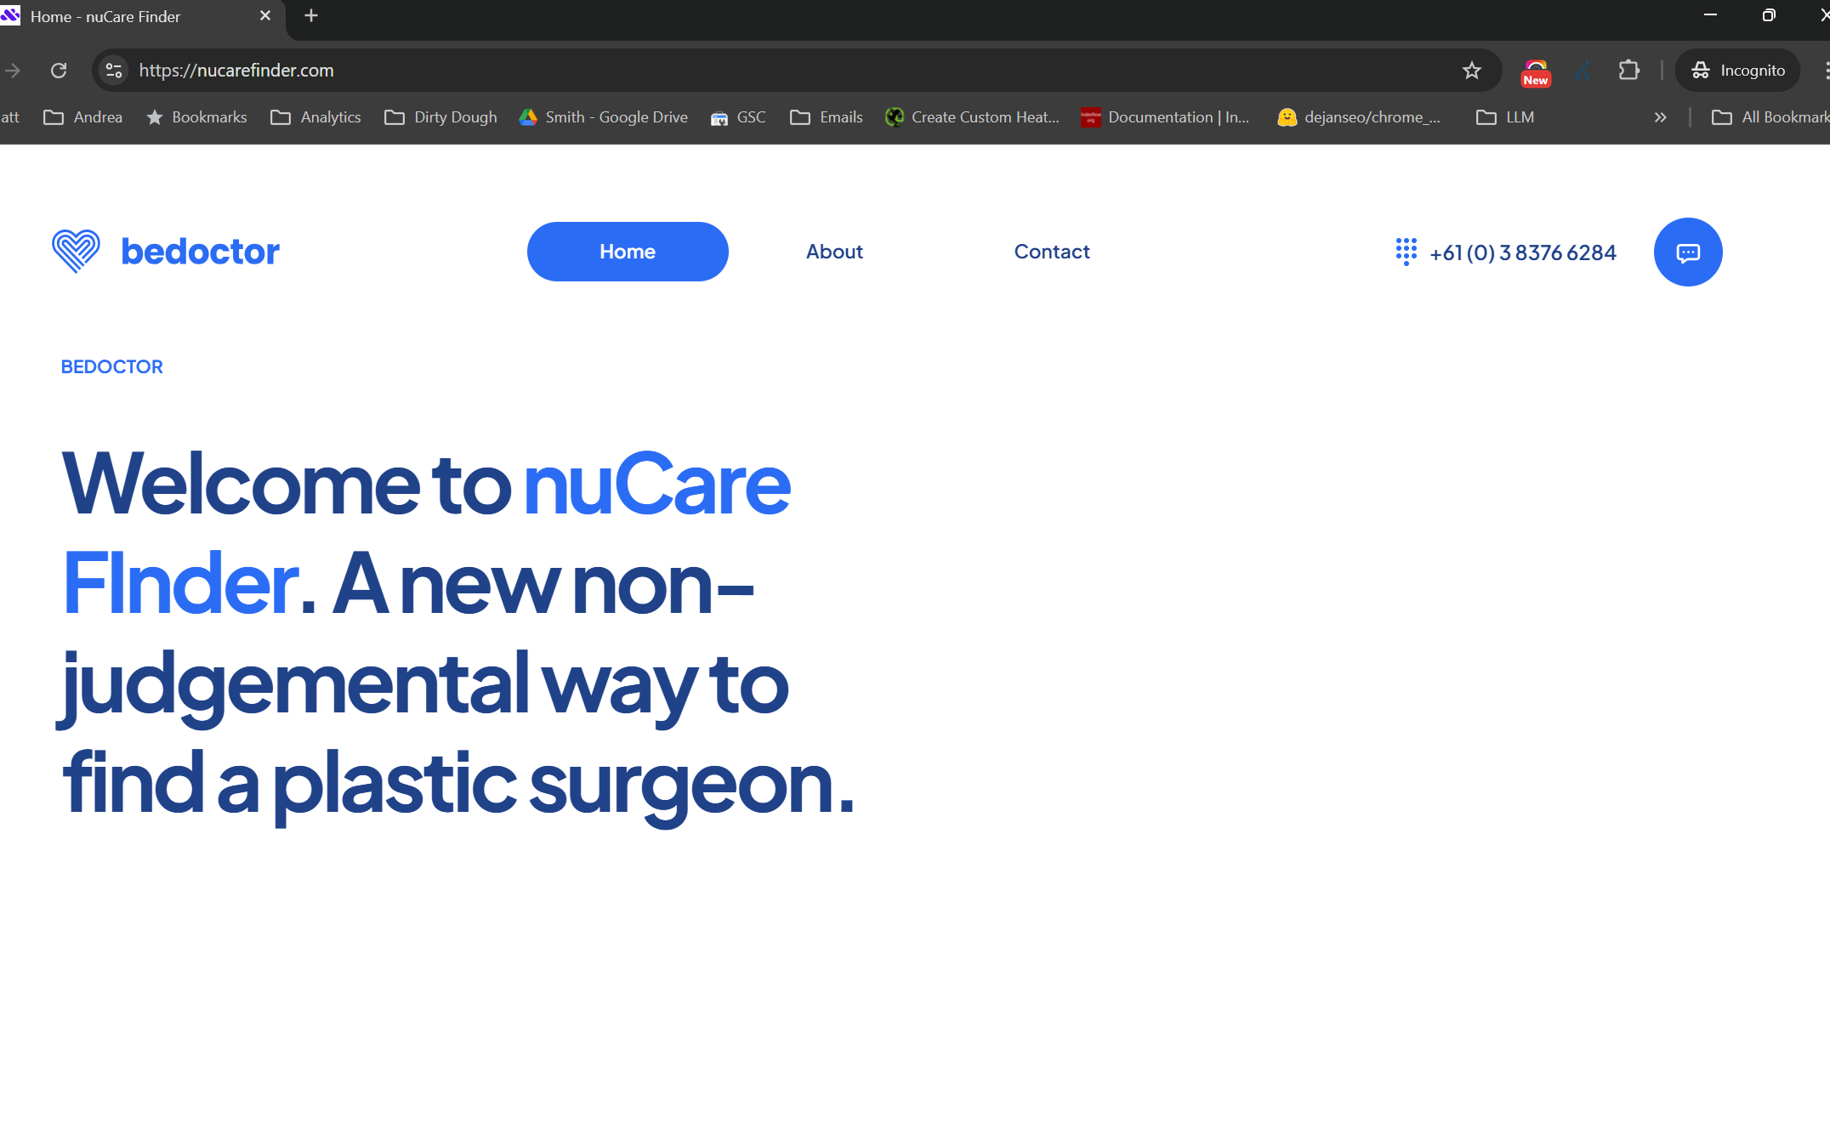
Task: Click the bedoctor heart logo
Action: tap(77, 251)
